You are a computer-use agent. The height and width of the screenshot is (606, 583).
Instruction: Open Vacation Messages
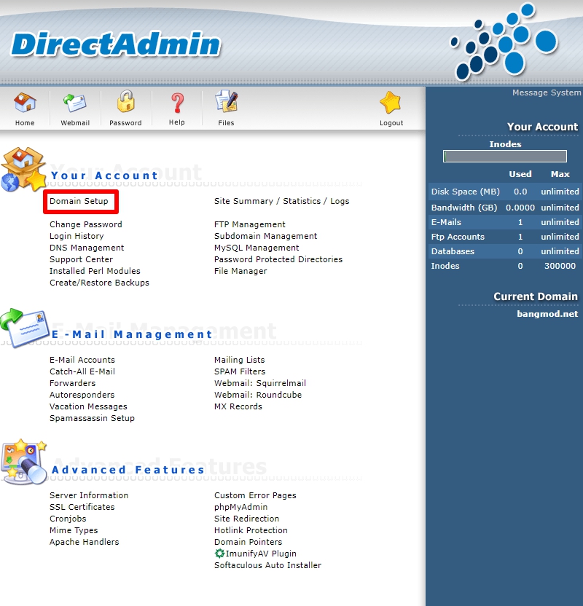88,406
